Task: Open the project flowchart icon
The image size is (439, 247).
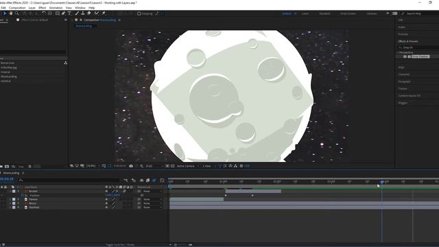Action: pos(66,63)
